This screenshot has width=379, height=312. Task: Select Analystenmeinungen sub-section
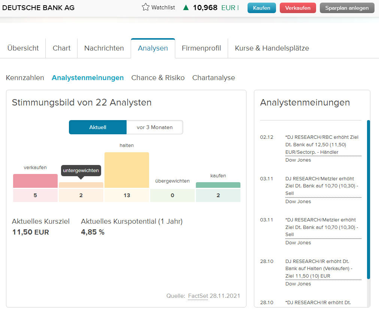tap(88, 78)
